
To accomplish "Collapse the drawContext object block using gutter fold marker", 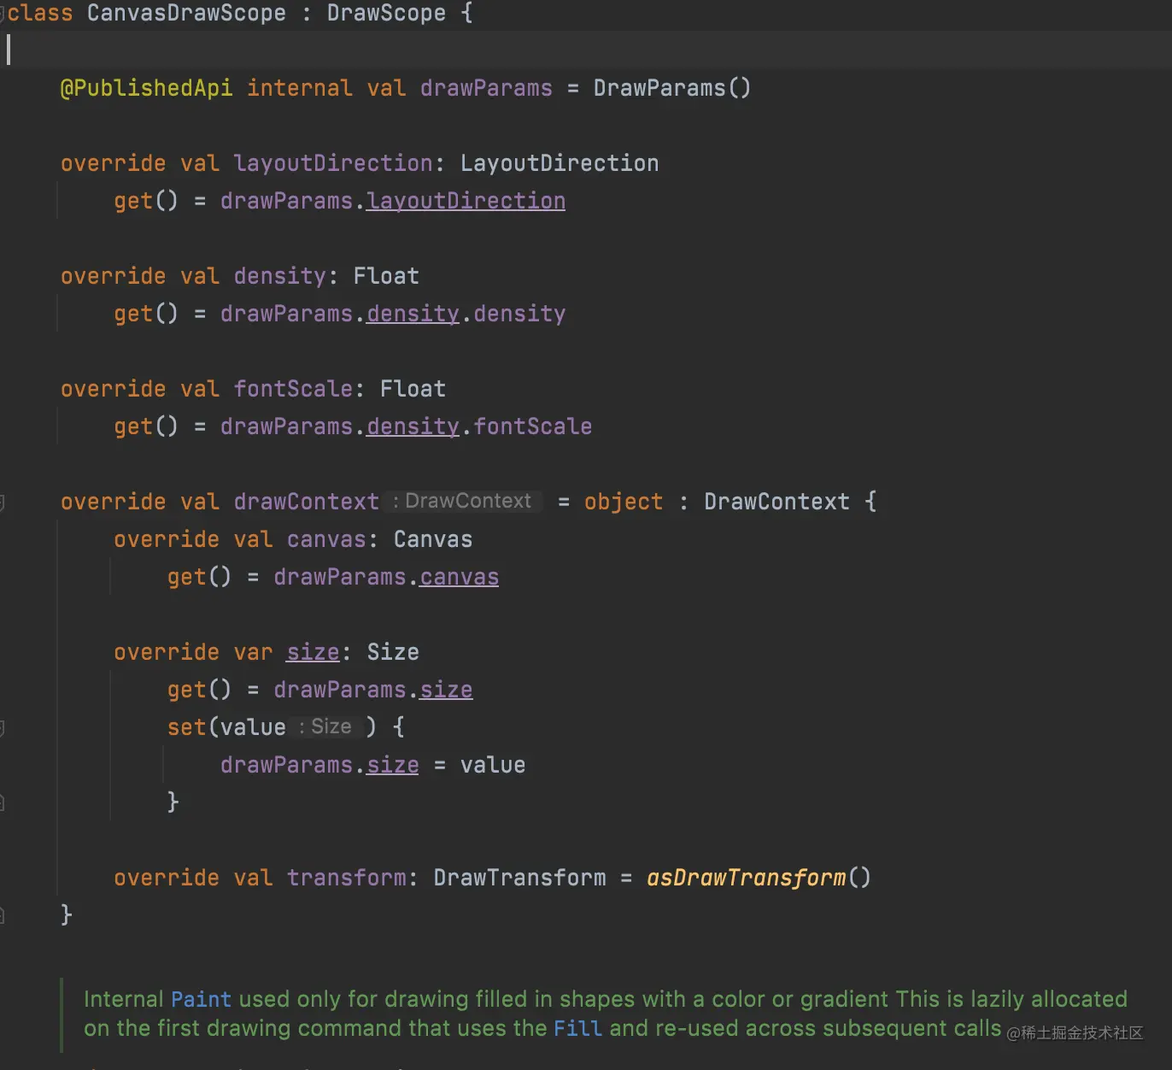I will click(x=3, y=503).
